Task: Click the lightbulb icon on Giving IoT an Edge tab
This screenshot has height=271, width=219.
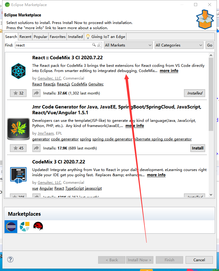Action: (x=88, y=36)
